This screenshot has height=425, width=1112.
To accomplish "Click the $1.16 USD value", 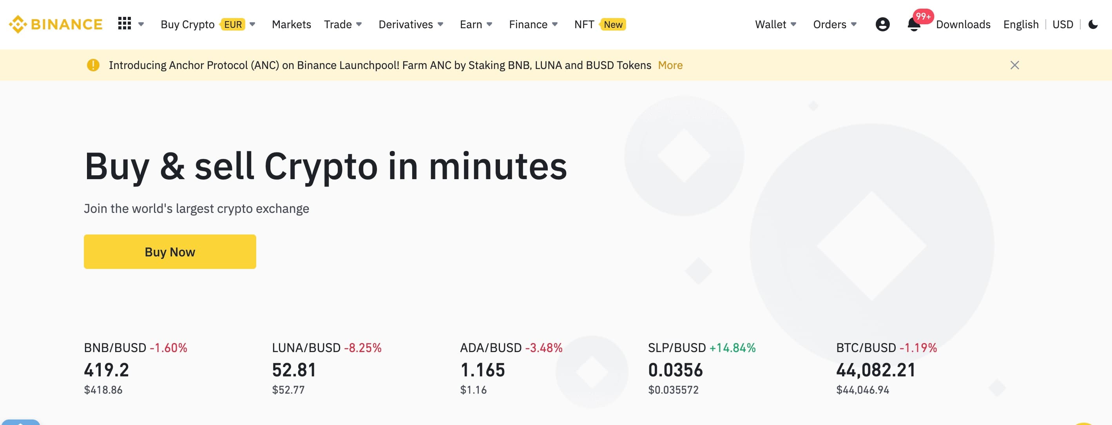I will (473, 390).
